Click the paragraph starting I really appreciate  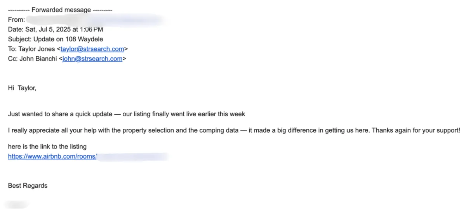point(234,130)
